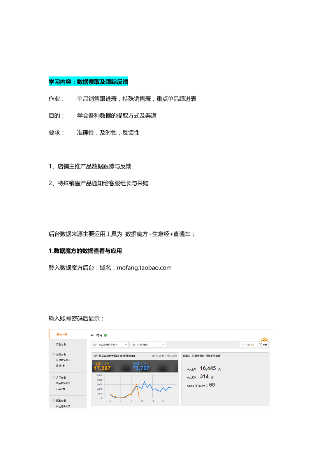
Task: Click the industry rank value 69
Action: 212,385
